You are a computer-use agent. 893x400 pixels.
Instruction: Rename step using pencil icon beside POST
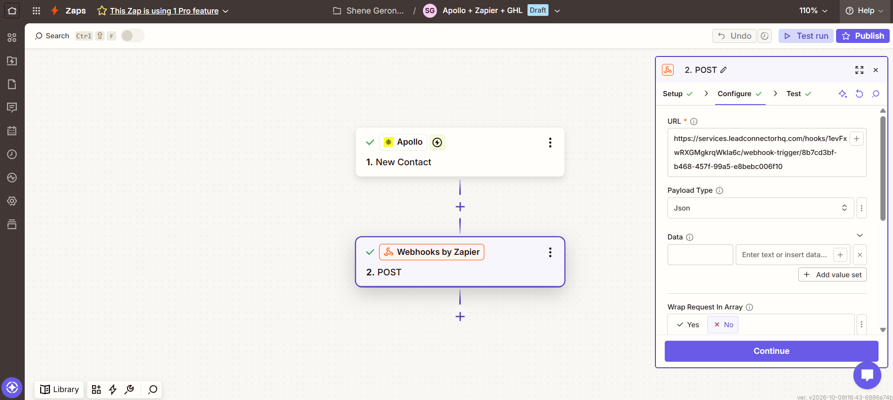[724, 70]
